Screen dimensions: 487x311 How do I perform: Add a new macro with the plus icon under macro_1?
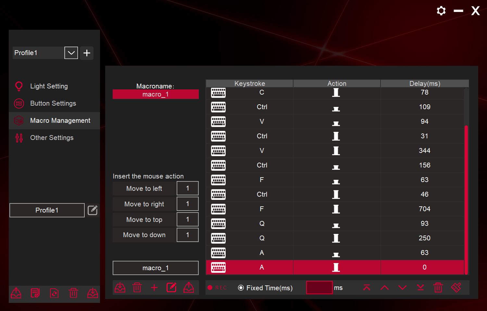(x=154, y=287)
